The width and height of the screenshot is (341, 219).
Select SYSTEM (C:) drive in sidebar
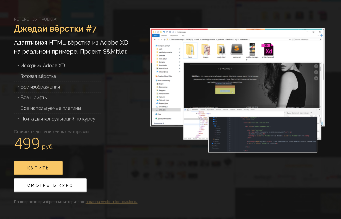(163, 107)
